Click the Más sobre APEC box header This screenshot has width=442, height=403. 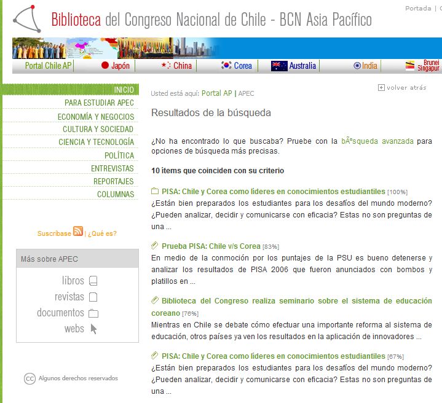(77, 259)
